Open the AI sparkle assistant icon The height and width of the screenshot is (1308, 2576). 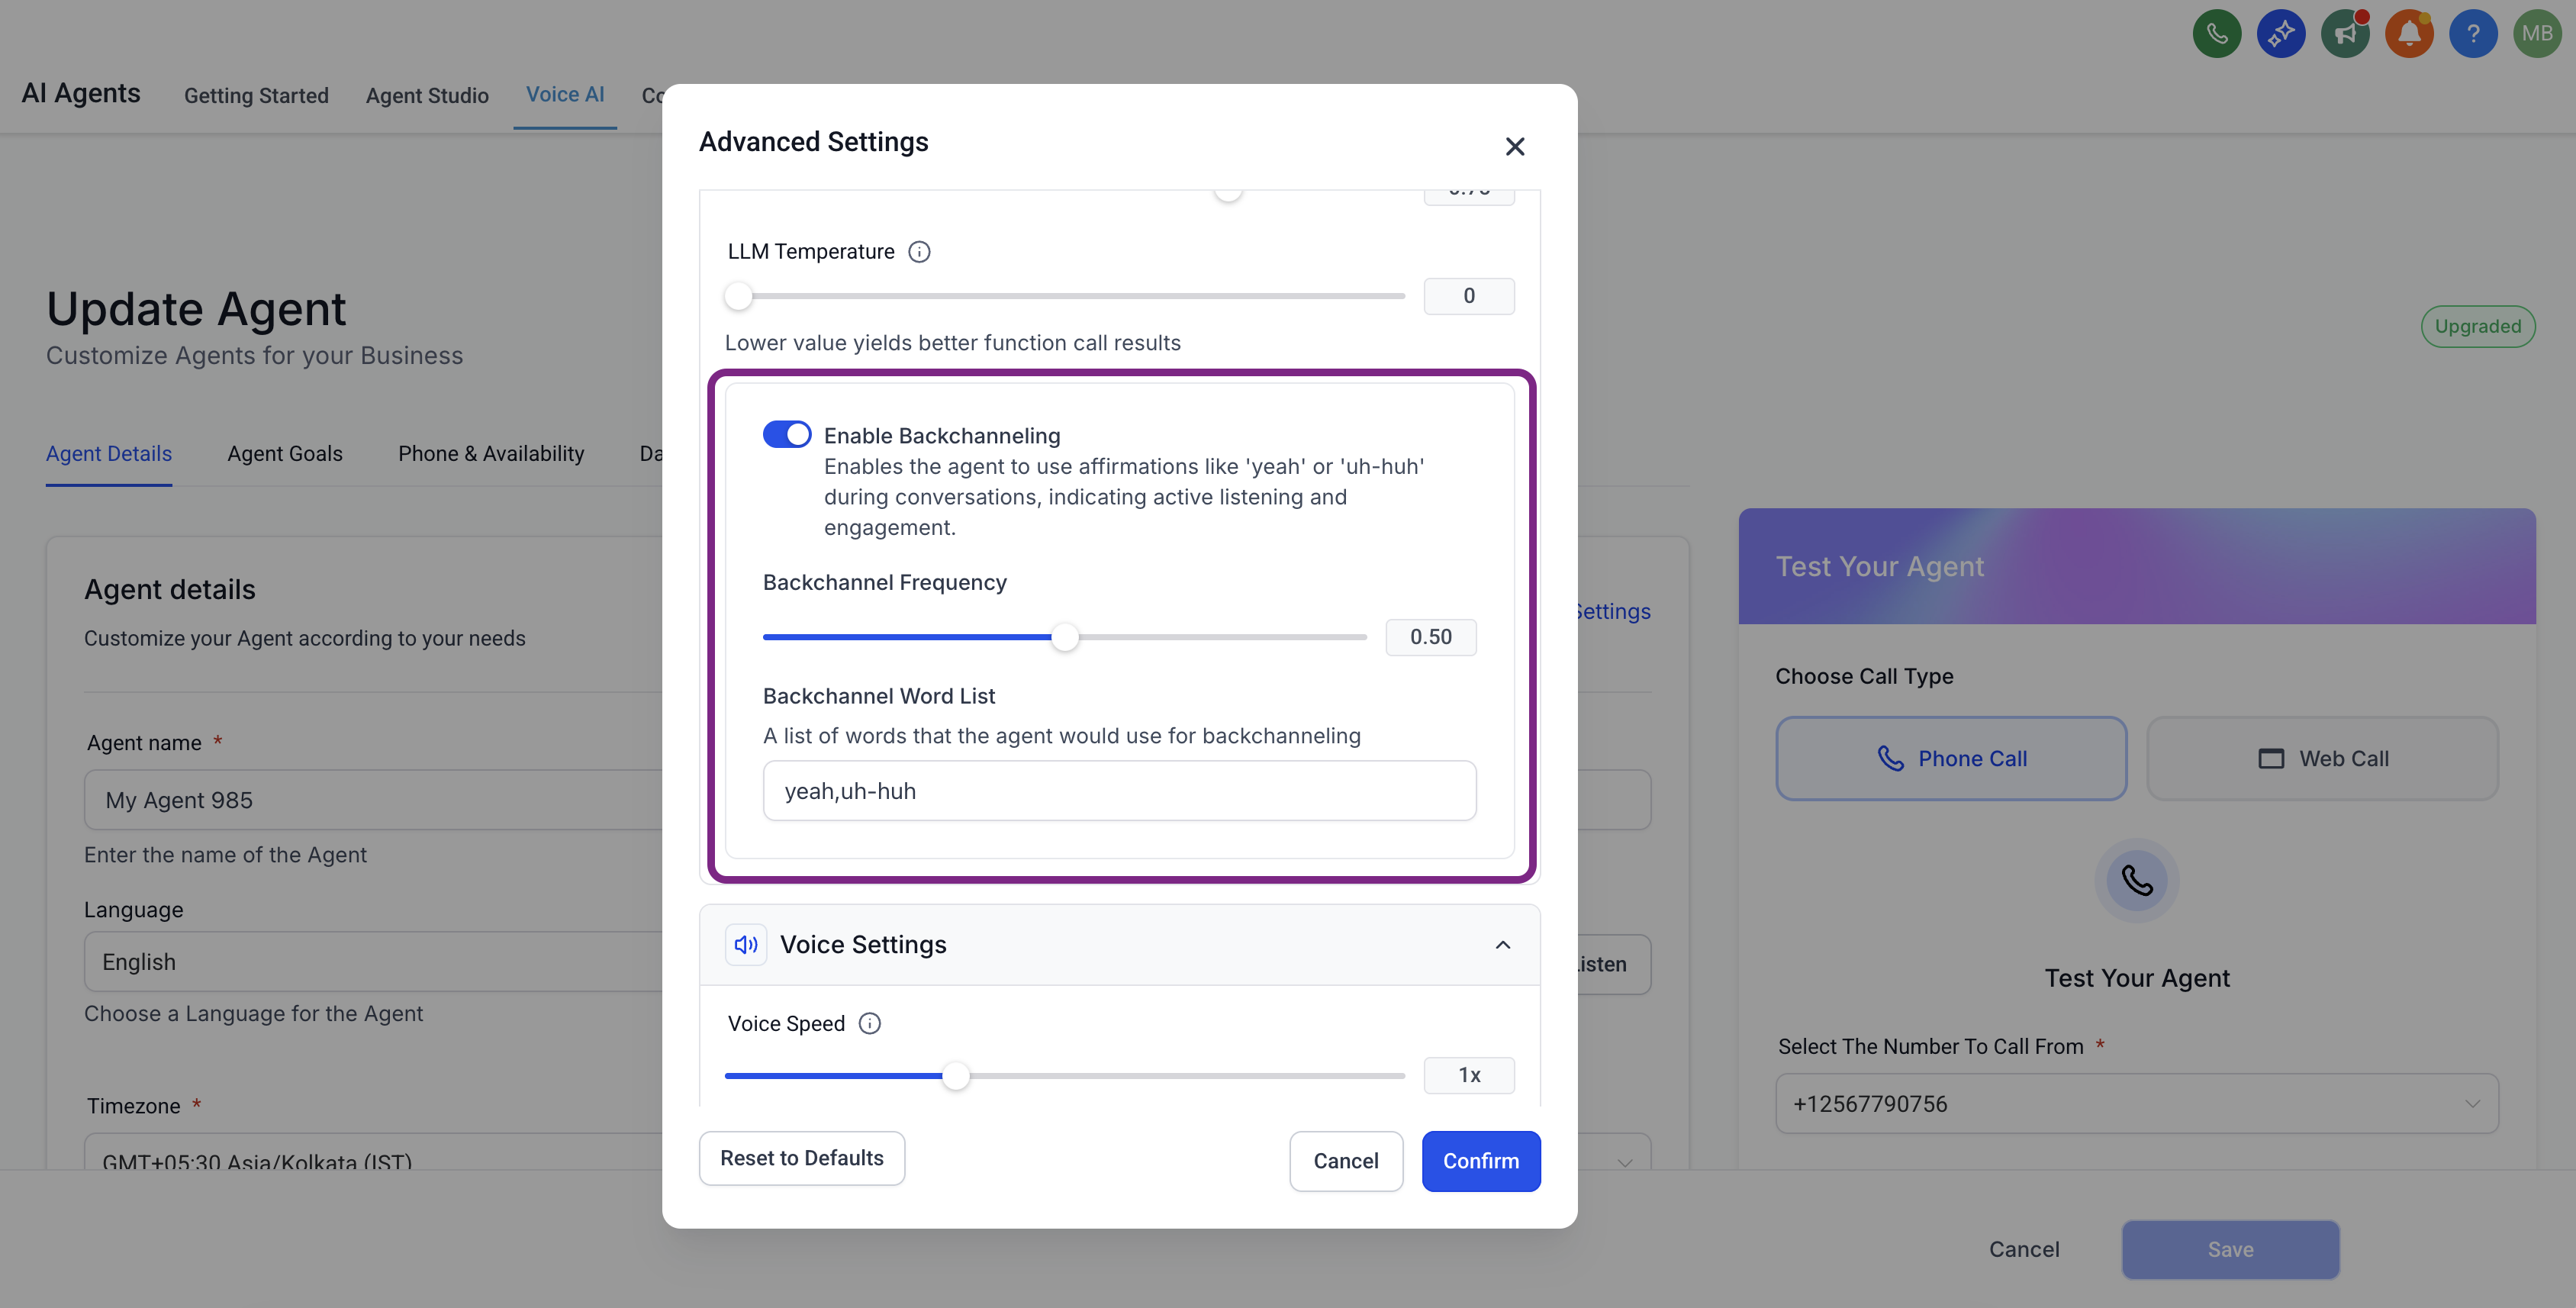2280,34
